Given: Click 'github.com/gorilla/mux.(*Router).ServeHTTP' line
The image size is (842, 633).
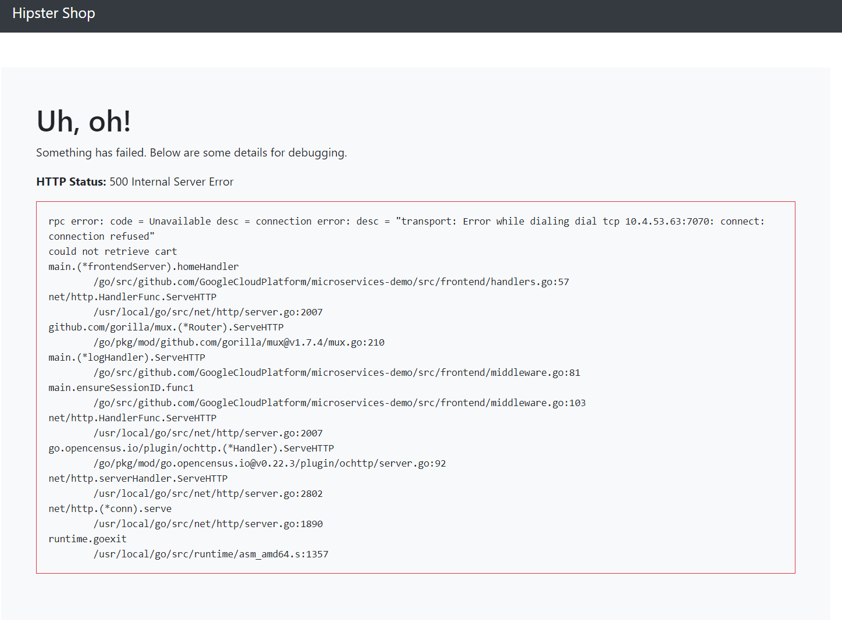Looking at the screenshot, I should pyautogui.click(x=166, y=327).
